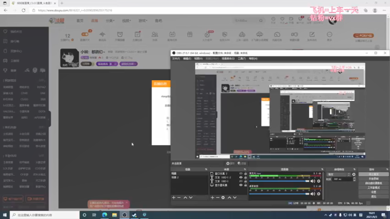Image resolution: width=390 pixels, height=219 pixels.
Task: Click the alarm clock icon in Douyu toolbar
Action: coord(120,34)
